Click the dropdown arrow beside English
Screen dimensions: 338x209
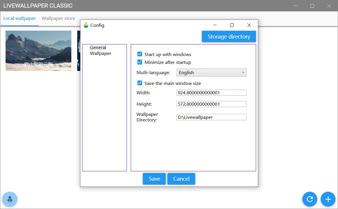point(243,72)
